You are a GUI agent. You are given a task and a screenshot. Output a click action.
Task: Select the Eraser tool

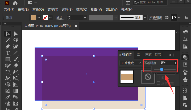pyautogui.click(x=16, y=65)
